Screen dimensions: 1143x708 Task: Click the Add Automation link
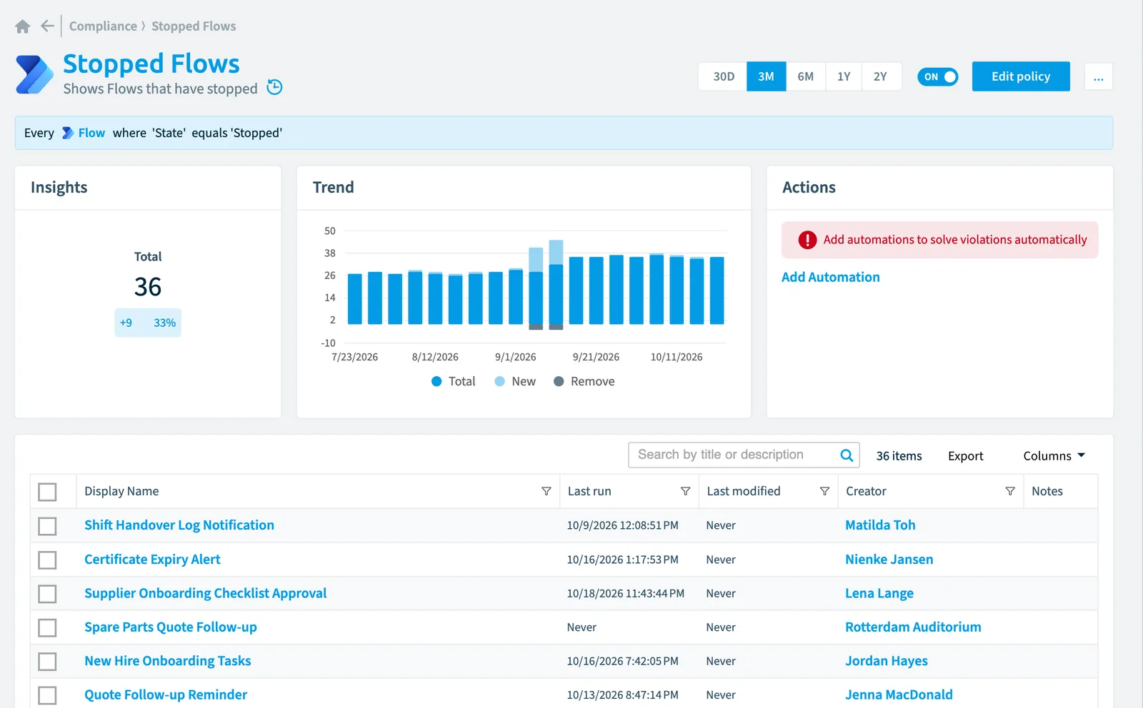coord(830,277)
